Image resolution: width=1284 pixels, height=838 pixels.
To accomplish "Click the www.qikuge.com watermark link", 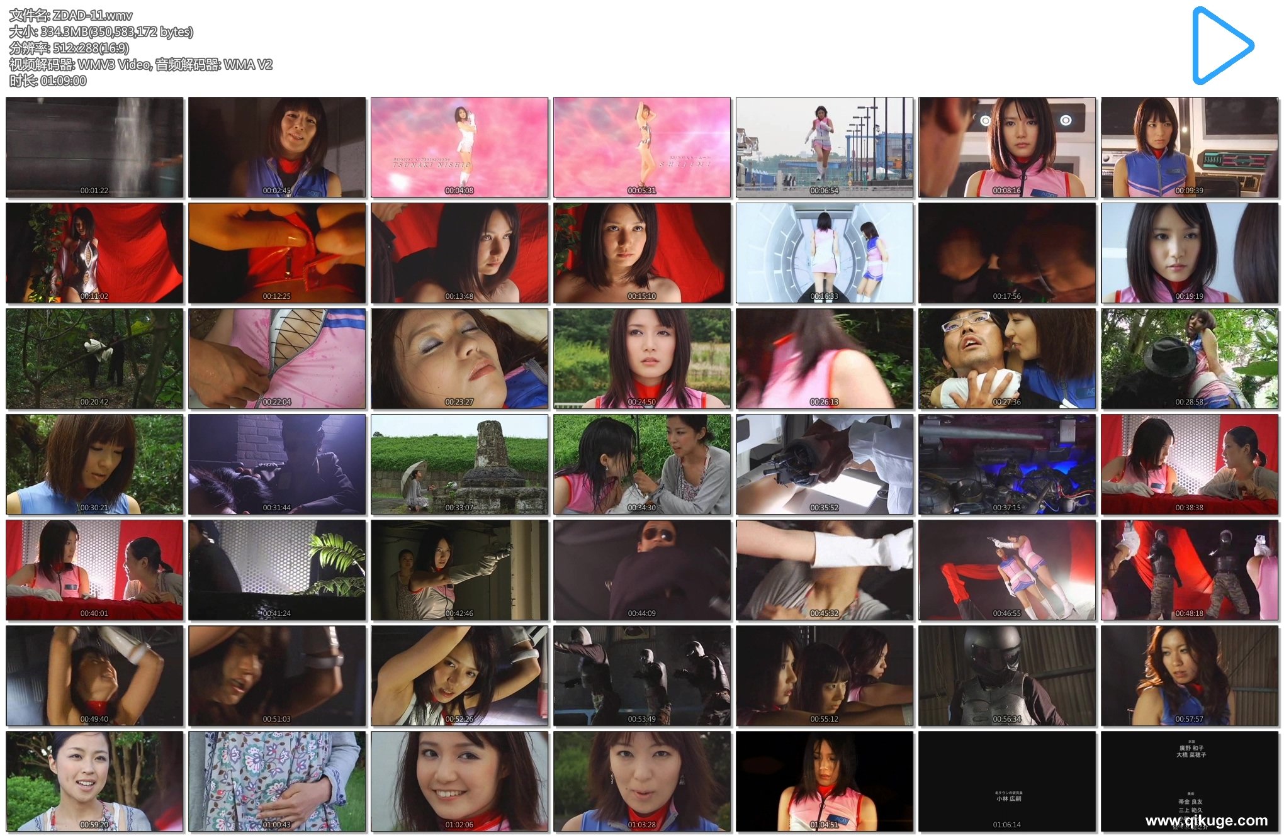I will pos(1206,820).
